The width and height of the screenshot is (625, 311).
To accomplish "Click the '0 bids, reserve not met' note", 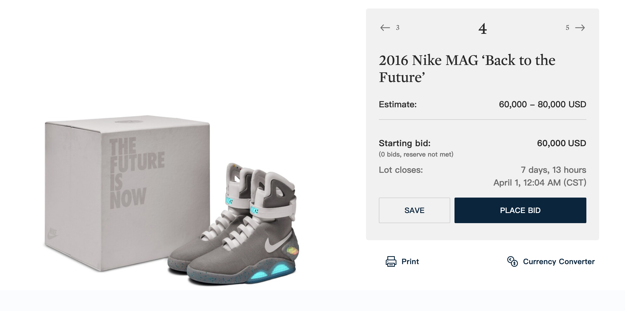I will coord(416,154).
